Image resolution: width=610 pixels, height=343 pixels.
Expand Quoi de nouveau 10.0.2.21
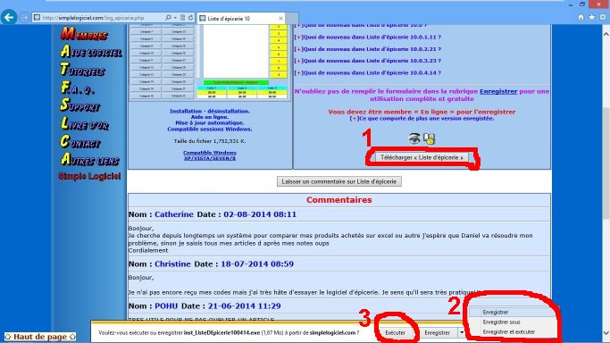[x=368, y=49]
